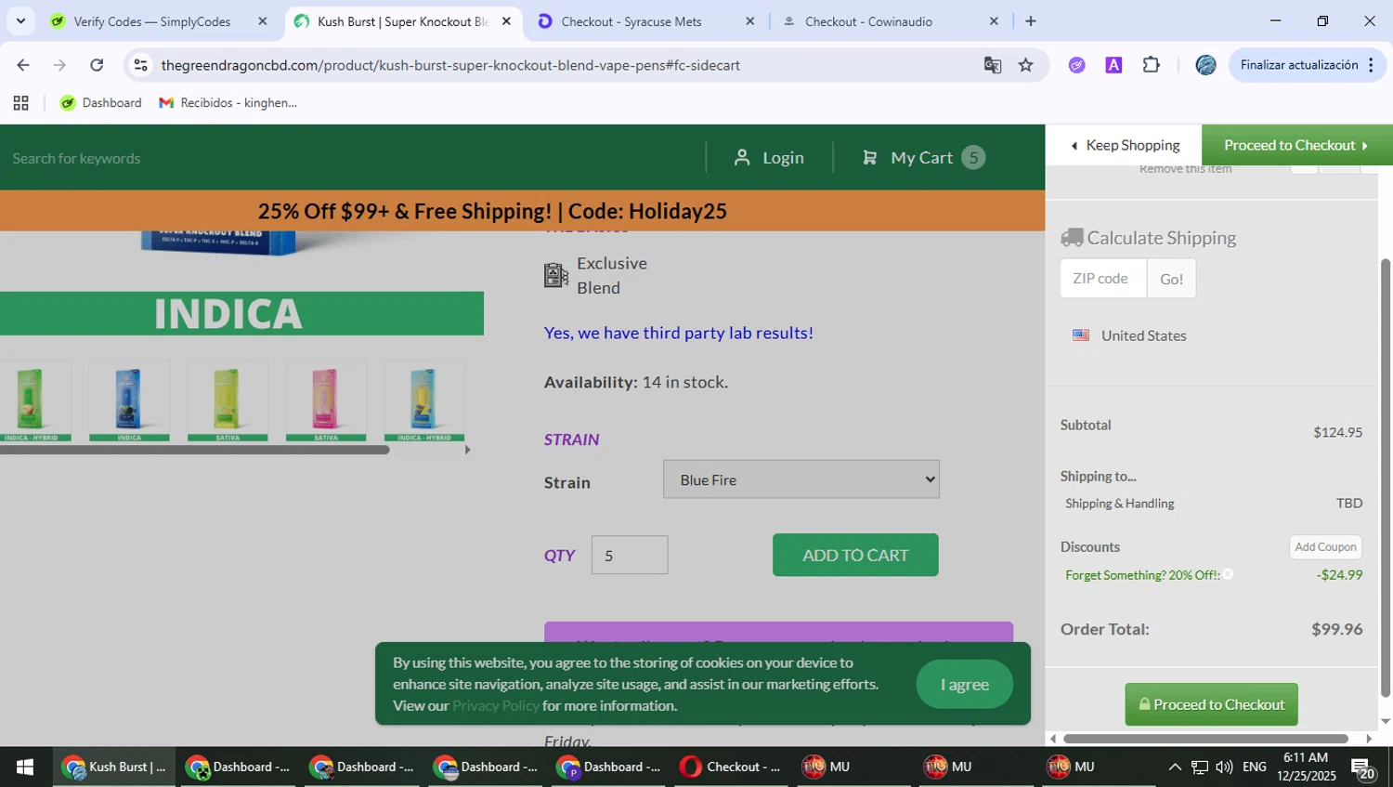Screen dimensions: 1393x787
Task: Open the Chrome profile avatar
Action: point(1205,65)
